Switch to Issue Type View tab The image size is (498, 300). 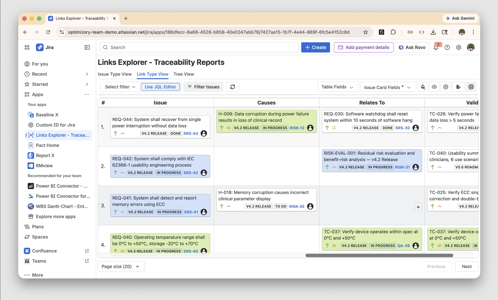point(115,74)
